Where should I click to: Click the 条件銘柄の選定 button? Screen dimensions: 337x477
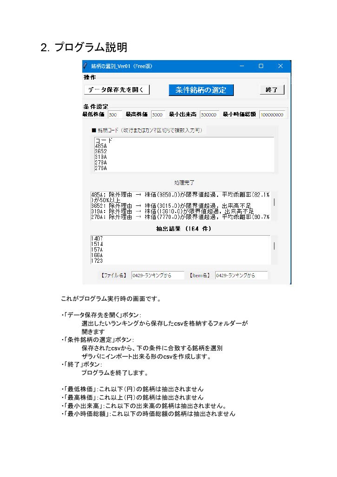click(201, 90)
